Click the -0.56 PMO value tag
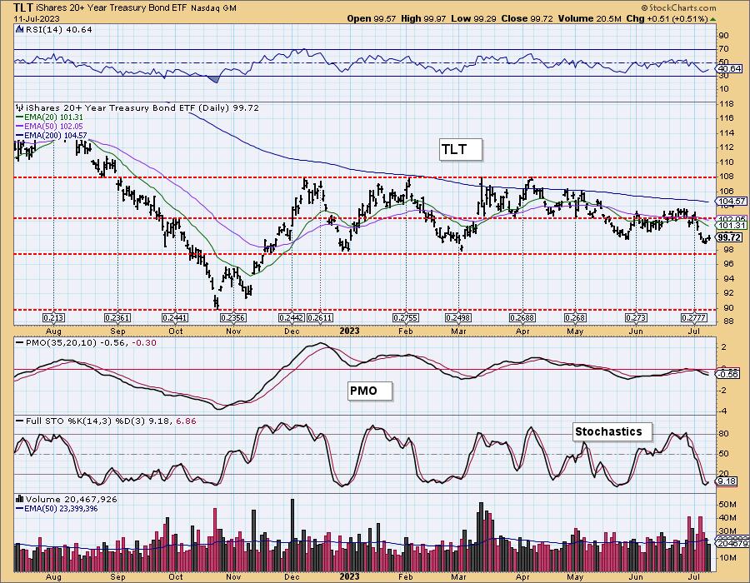Screen dimensions: 750x583 (727, 375)
